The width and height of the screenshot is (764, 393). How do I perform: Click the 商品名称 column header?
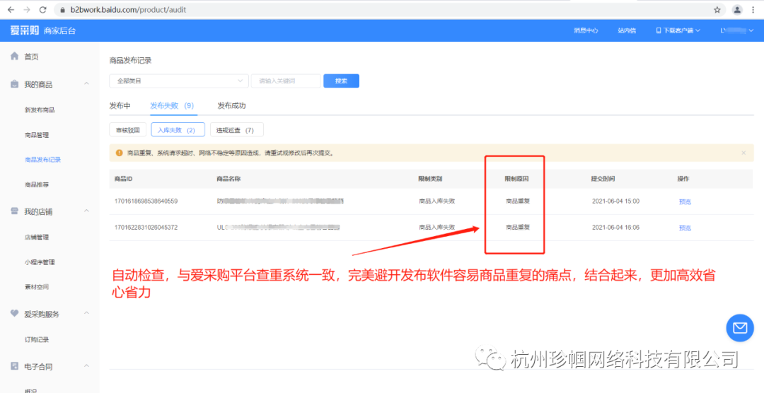coord(228,179)
